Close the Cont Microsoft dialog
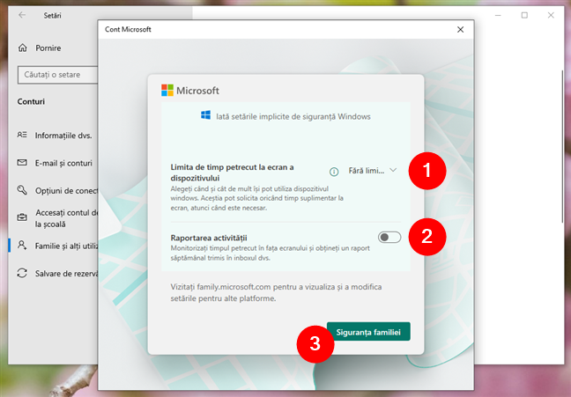This screenshot has height=397, width=571. 460,29
